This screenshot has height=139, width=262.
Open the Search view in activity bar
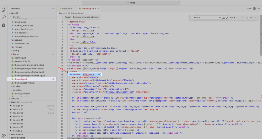coord(4,17)
